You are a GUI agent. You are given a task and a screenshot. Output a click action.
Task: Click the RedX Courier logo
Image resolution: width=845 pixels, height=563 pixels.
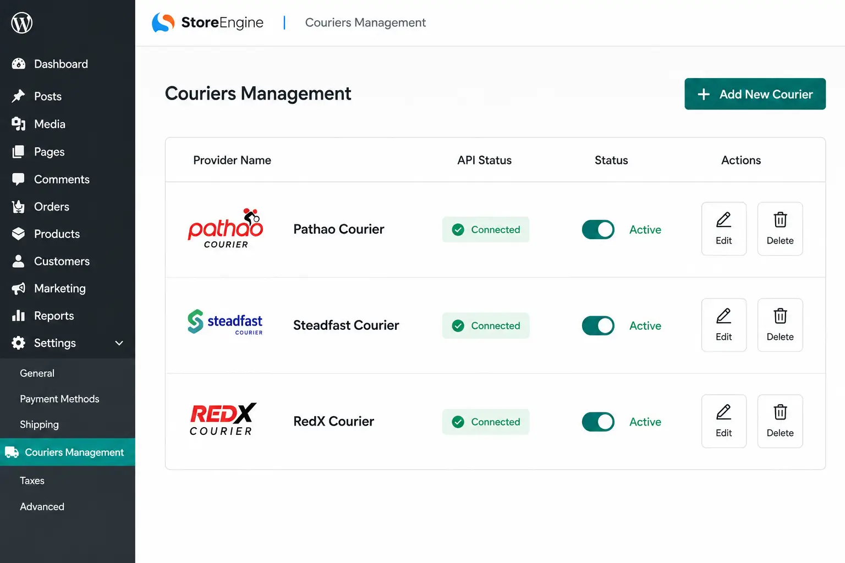pyautogui.click(x=223, y=419)
